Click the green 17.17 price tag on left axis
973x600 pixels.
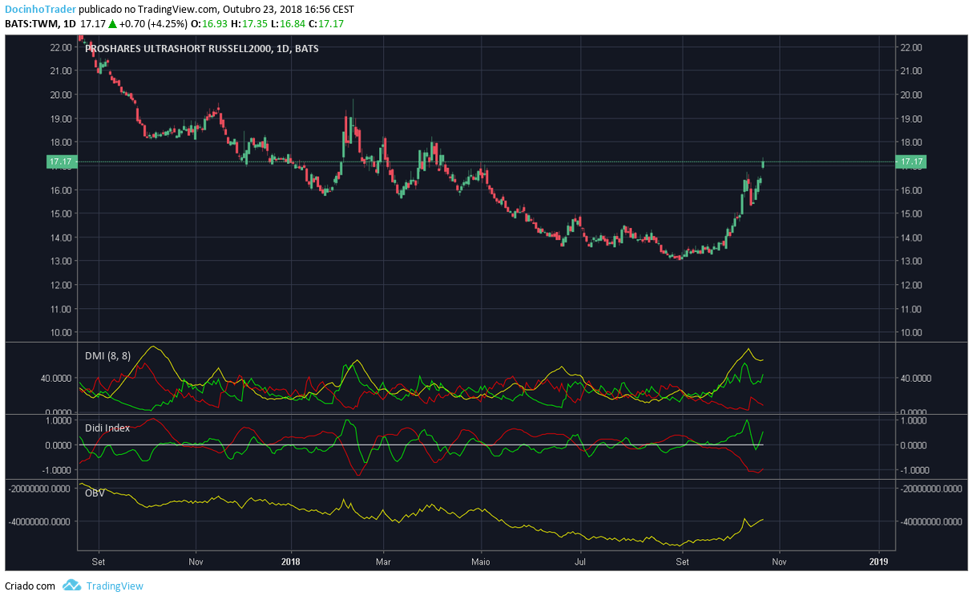coord(61,162)
